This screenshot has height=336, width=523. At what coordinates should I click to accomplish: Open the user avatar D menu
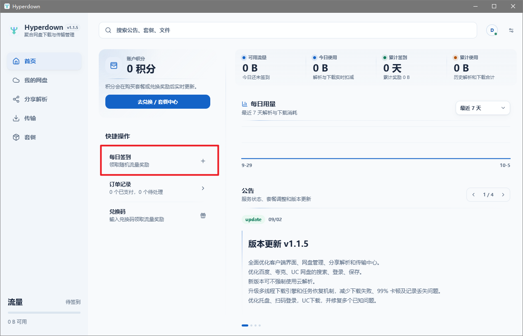(x=492, y=30)
